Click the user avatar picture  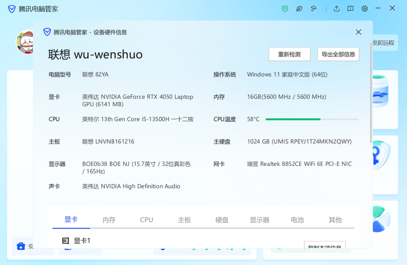[24, 42]
